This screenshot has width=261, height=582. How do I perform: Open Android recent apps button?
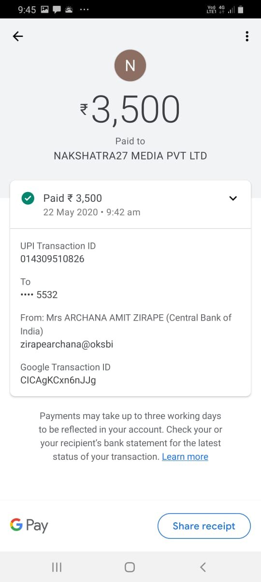point(57,567)
